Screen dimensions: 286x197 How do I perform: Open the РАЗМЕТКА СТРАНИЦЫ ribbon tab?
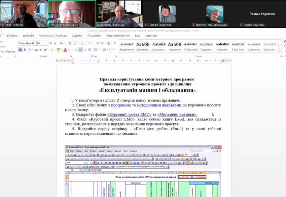pos(52,35)
